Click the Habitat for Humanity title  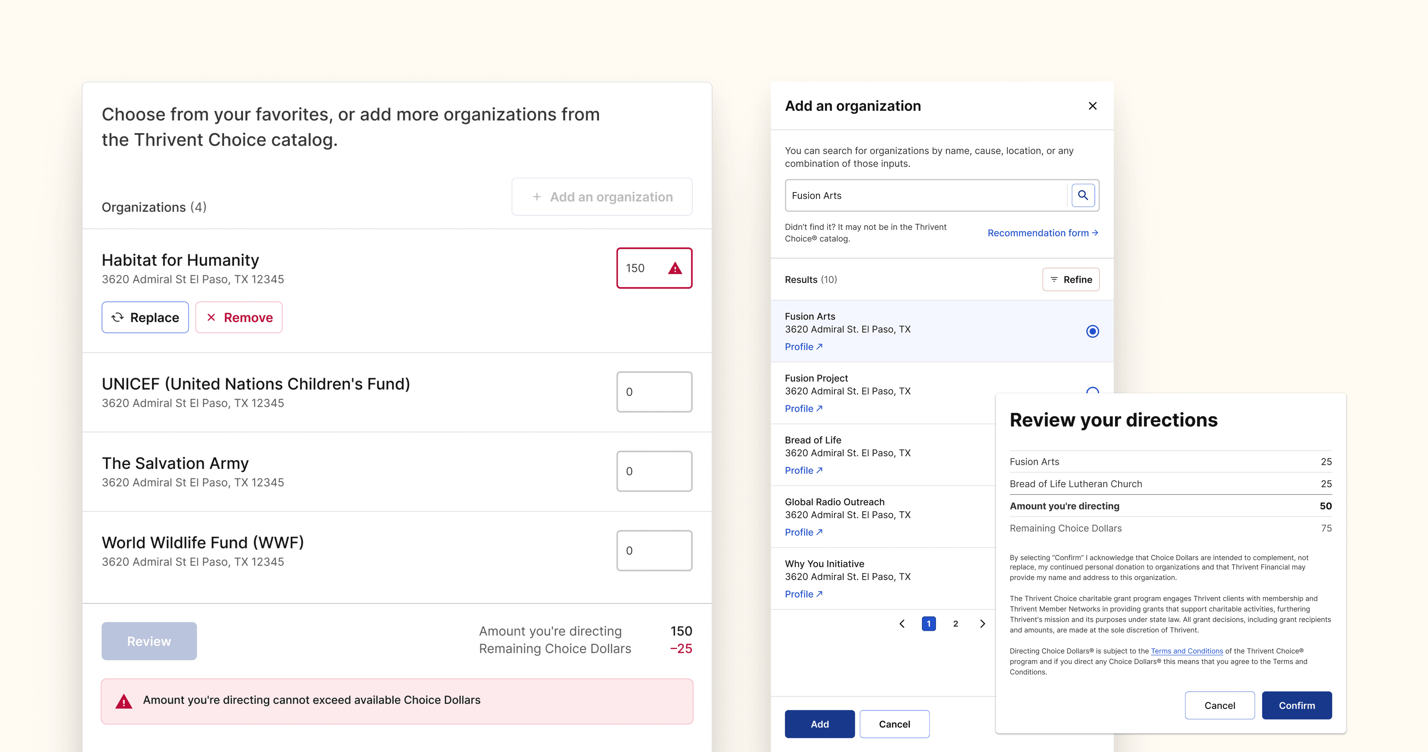[180, 260]
